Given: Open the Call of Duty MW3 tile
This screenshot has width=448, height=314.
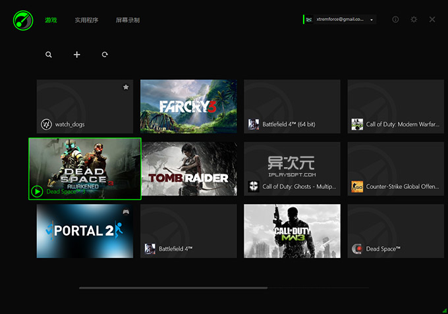Looking at the screenshot, I should [x=292, y=231].
